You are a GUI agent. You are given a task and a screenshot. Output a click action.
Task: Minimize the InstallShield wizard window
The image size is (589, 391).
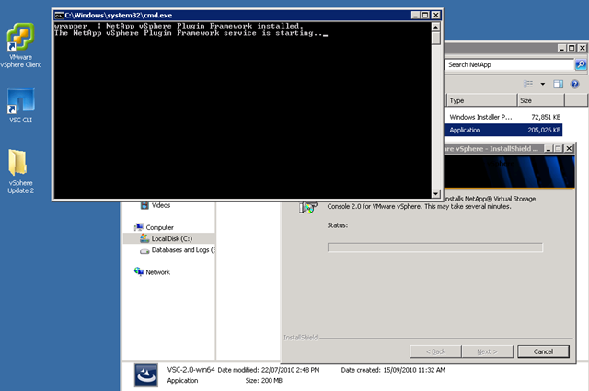point(549,149)
